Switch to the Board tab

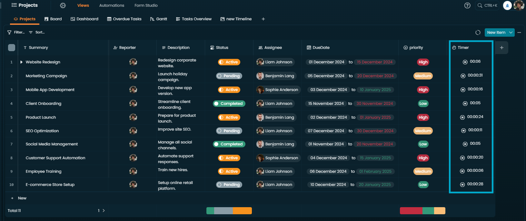pyautogui.click(x=53, y=19)
